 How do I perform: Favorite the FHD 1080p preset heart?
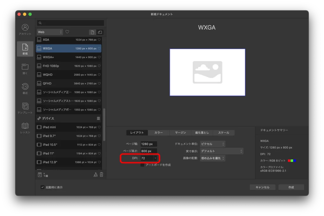(99, 66)
